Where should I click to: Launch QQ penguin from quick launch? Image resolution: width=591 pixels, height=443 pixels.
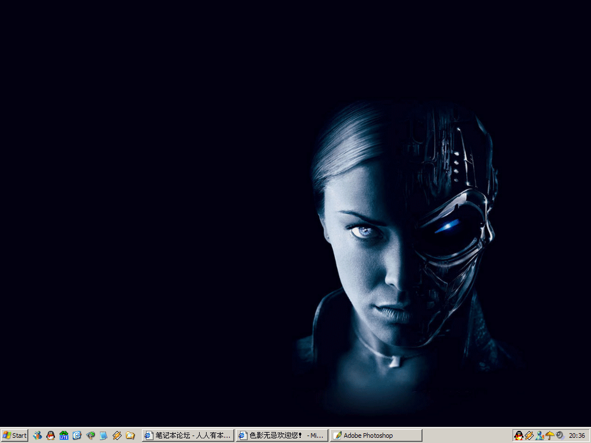(x=51, y=436)
